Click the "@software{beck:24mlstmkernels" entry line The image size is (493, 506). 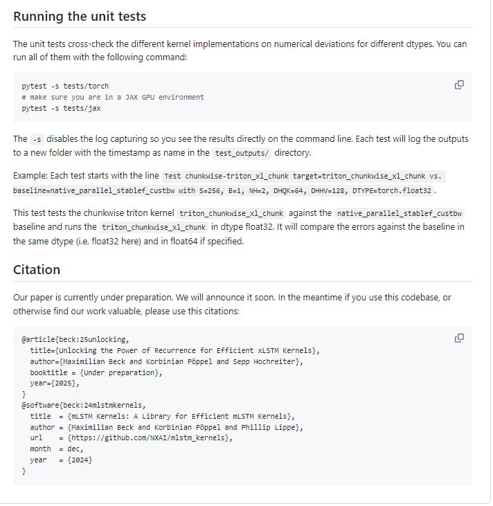tap(84, 405)
